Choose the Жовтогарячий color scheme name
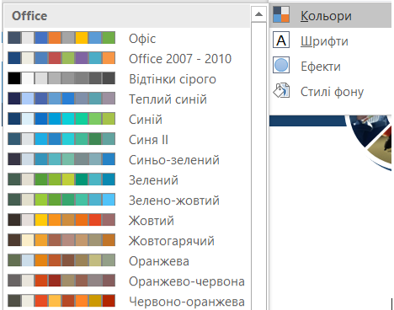This screenshot has height=310, width=394. 172,241
